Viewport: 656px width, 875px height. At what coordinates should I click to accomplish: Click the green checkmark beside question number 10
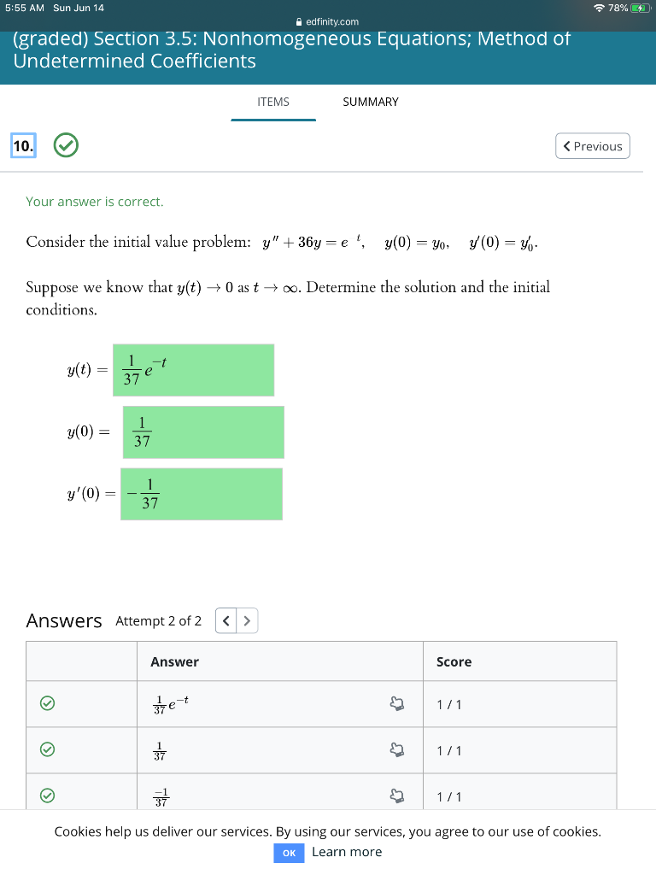tap(65, 145)
